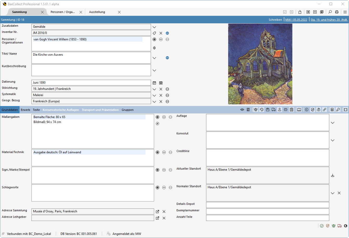The height and width of the screenshot is (238, 349).
Task: Click the sort arrows under Personen
Action: pyautogui.click(x=154, y=48)
